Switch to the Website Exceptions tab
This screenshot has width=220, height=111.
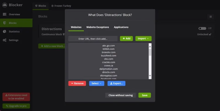click(98, 27)
